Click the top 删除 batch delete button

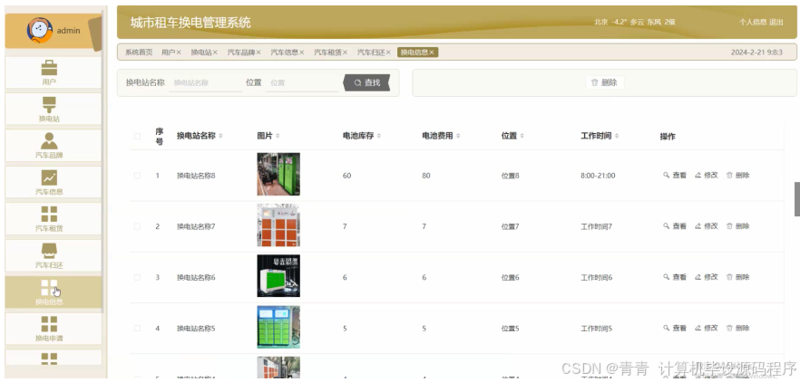click(605, 82)
